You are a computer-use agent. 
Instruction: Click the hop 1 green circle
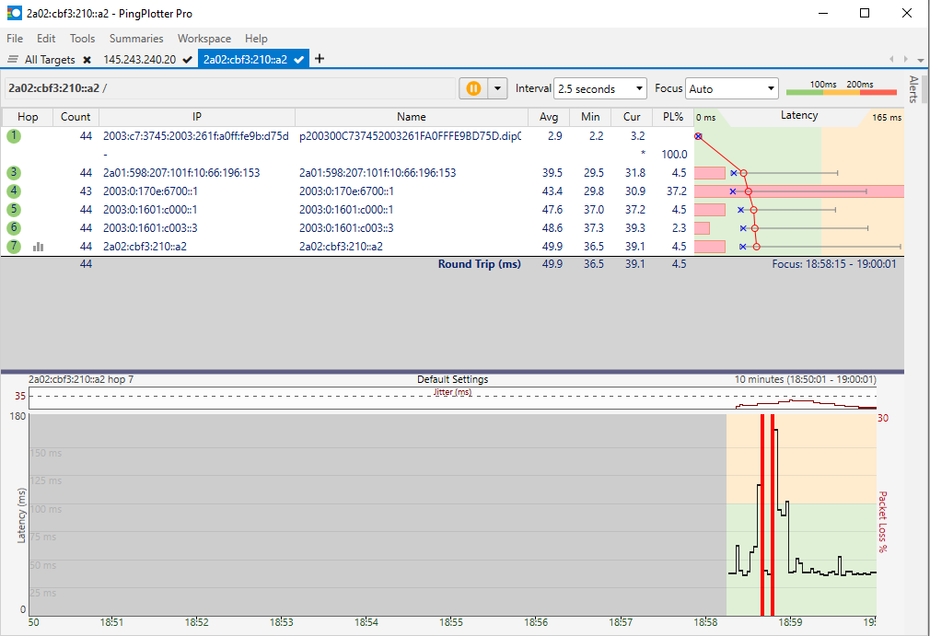14,135
